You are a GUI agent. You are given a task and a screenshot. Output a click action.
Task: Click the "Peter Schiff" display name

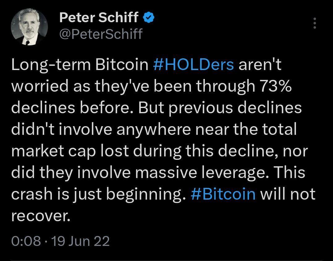coord(99,18)
